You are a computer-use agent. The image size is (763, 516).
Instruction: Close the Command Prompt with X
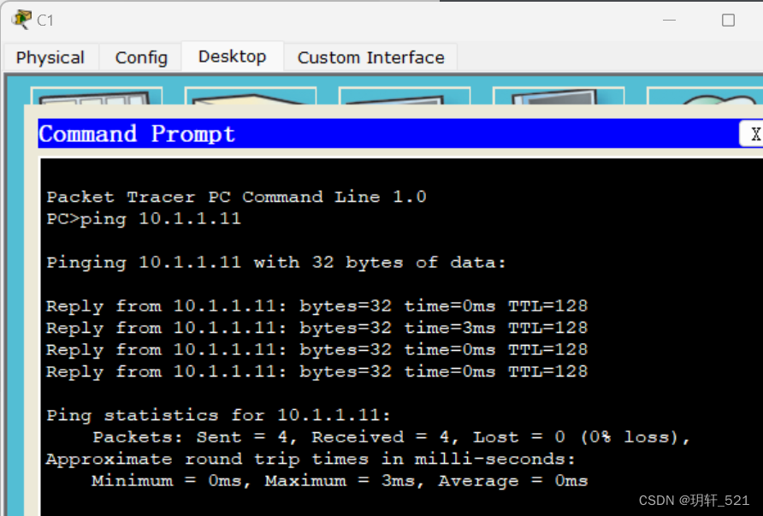754,133
